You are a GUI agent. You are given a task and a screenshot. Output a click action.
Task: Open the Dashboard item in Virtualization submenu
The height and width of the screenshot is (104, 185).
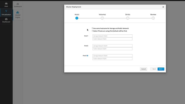[x=18, y=5]
